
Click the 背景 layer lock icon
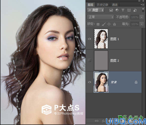pyautogui.click(x=136, y=82)
